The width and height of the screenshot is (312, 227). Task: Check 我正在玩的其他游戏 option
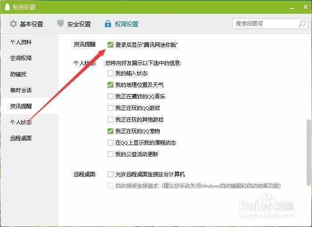[x=110, y=119]
